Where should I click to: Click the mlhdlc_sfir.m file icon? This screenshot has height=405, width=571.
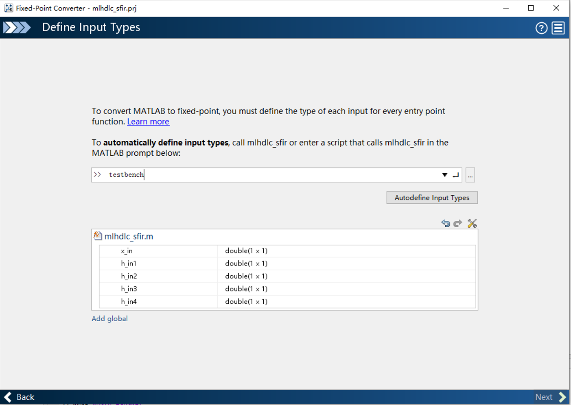click(x=98, y=236)
